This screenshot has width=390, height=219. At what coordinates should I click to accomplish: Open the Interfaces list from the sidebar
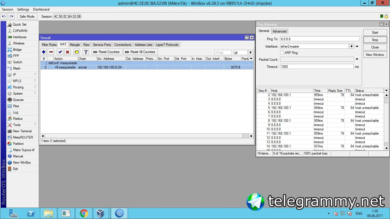coord(20,37)
